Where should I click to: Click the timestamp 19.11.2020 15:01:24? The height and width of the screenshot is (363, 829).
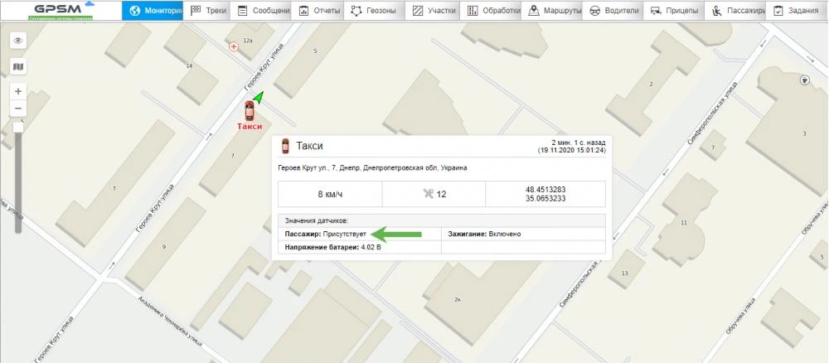(571, 151)
